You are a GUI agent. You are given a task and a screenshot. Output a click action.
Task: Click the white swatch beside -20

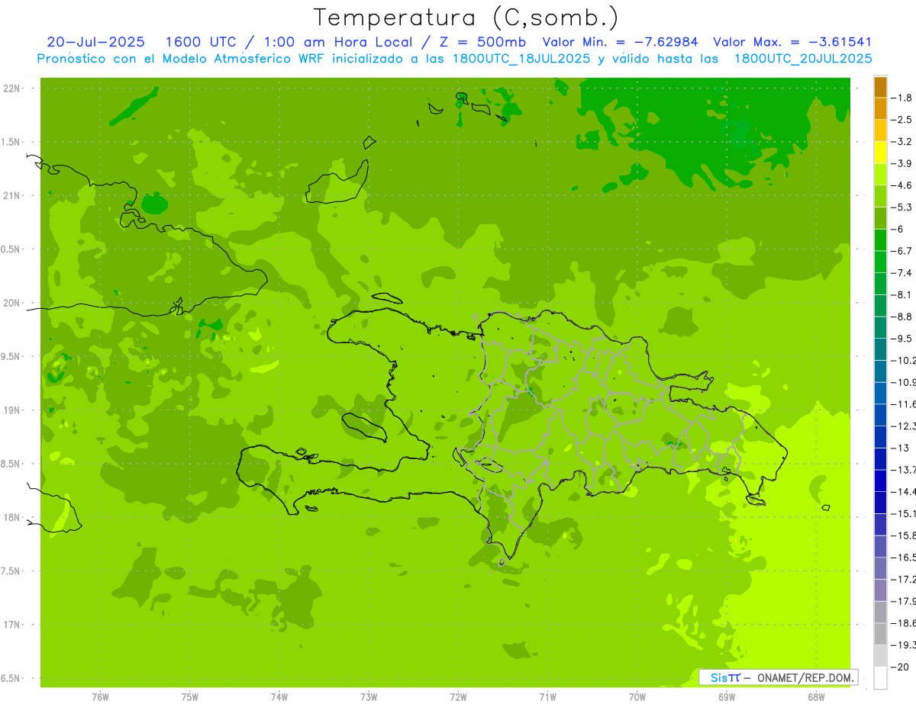[880, 678]
